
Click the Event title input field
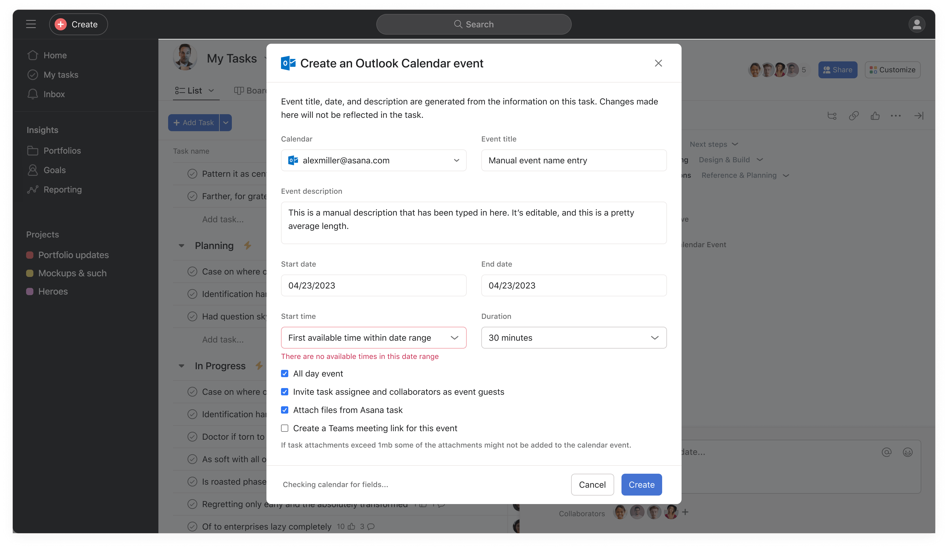click(573, 160)
